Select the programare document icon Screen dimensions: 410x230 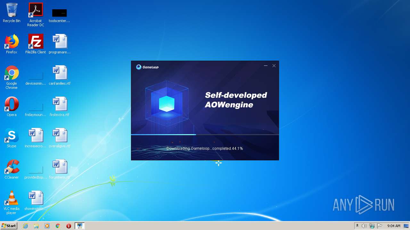[x=60, y=44]
